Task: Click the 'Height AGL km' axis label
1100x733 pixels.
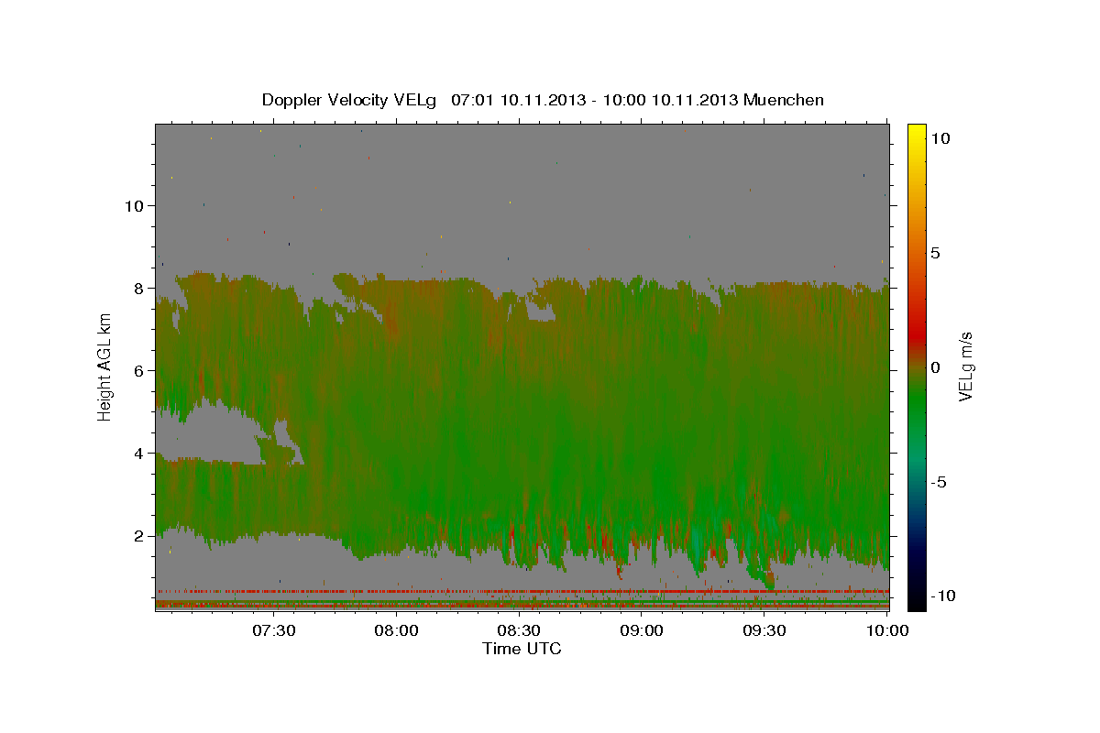Action: [105, 366]
